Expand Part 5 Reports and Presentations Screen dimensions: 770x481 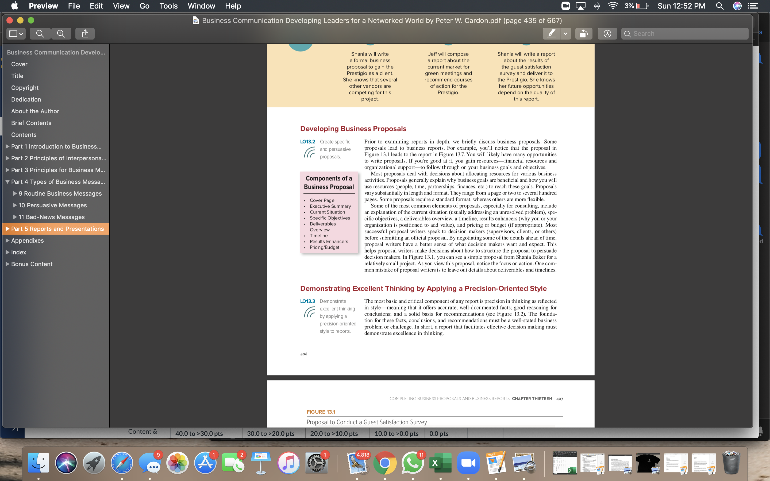(7, 229)
